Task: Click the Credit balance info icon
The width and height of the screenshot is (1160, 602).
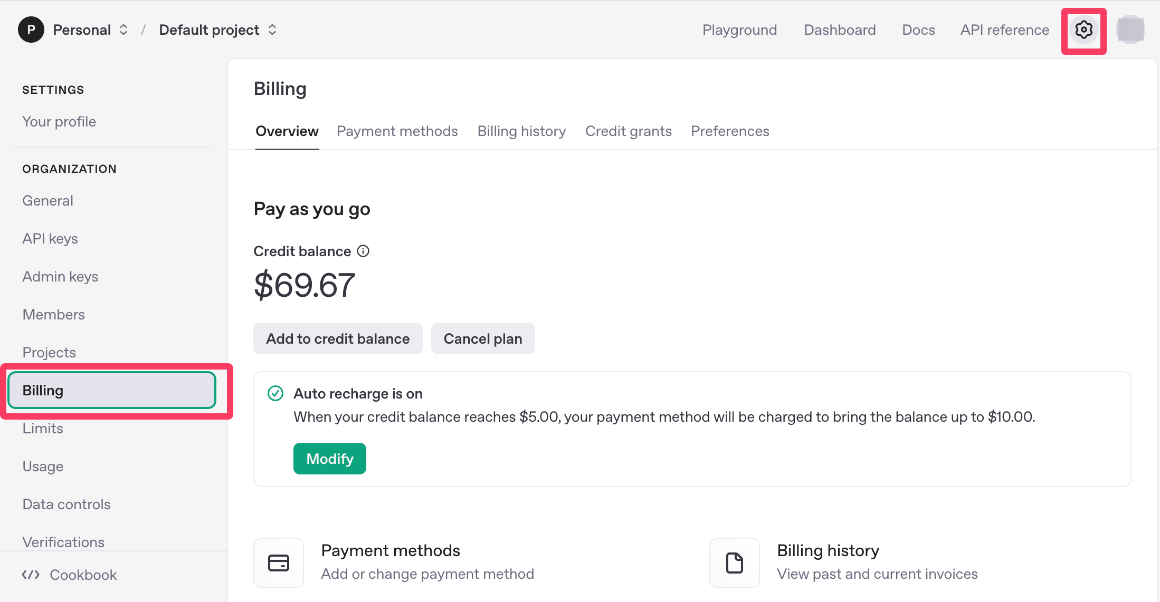Action: point(363,251)
